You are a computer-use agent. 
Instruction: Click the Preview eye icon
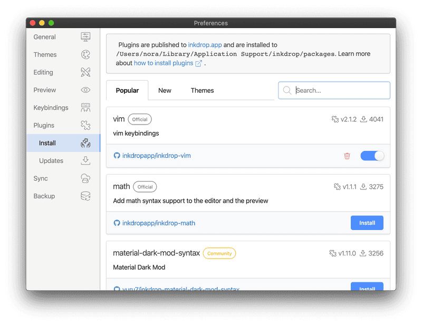85,90
